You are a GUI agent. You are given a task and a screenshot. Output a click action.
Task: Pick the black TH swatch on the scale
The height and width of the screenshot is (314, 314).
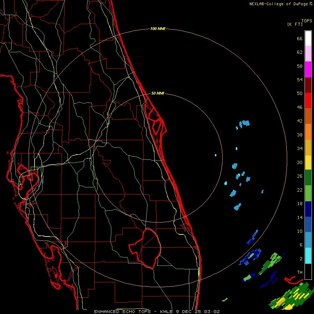(308, 271)
